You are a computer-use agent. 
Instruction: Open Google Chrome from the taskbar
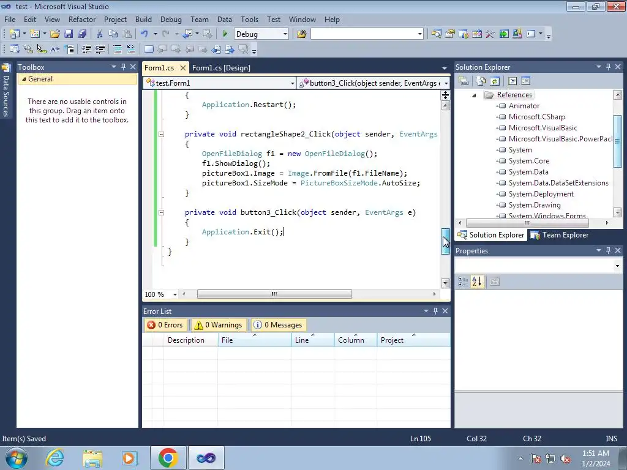pyautogui.click(x=168, y=458)
